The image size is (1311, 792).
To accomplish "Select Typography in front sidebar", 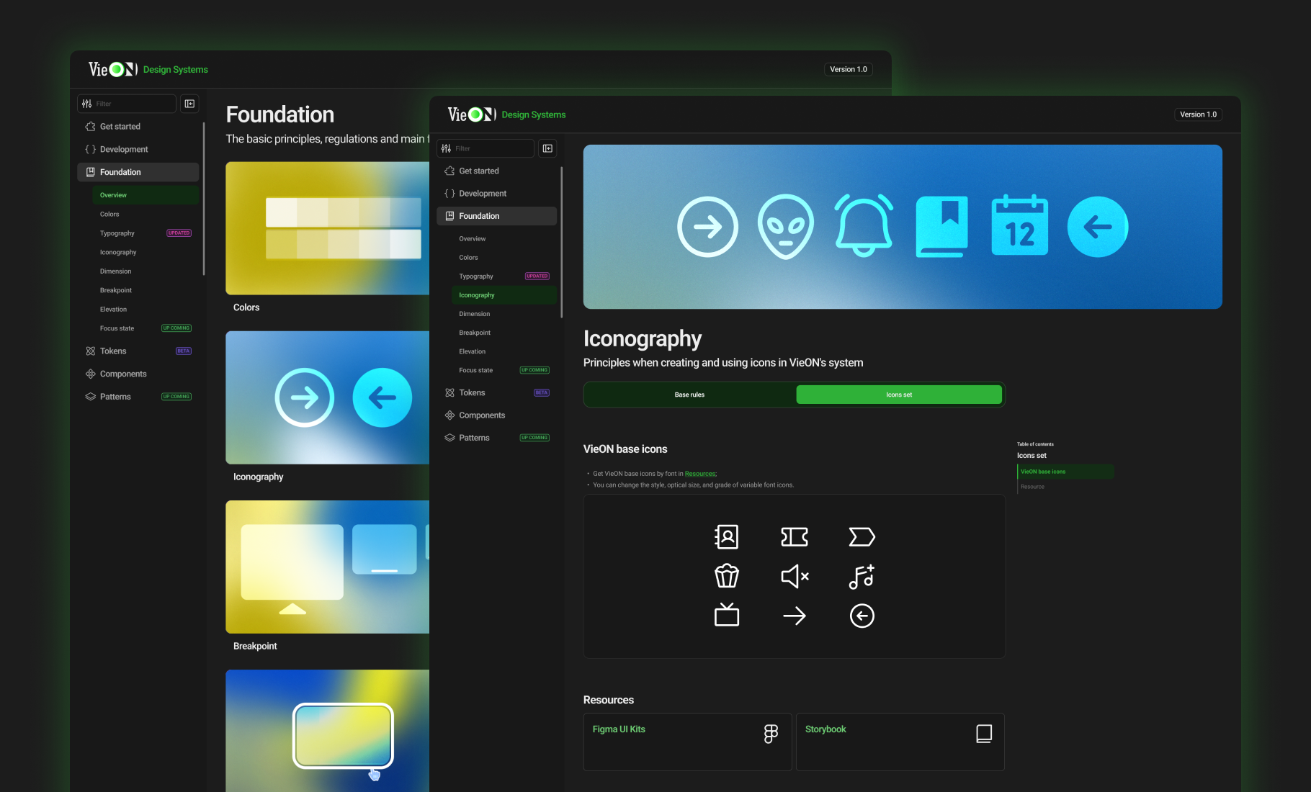I will pos(504,276).
